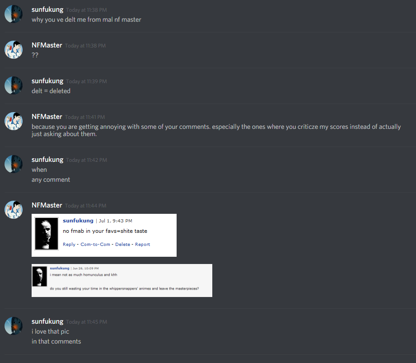416x363 pixels.
Task: Click the Delete link in the comment
Action: (x=122, y=244)
